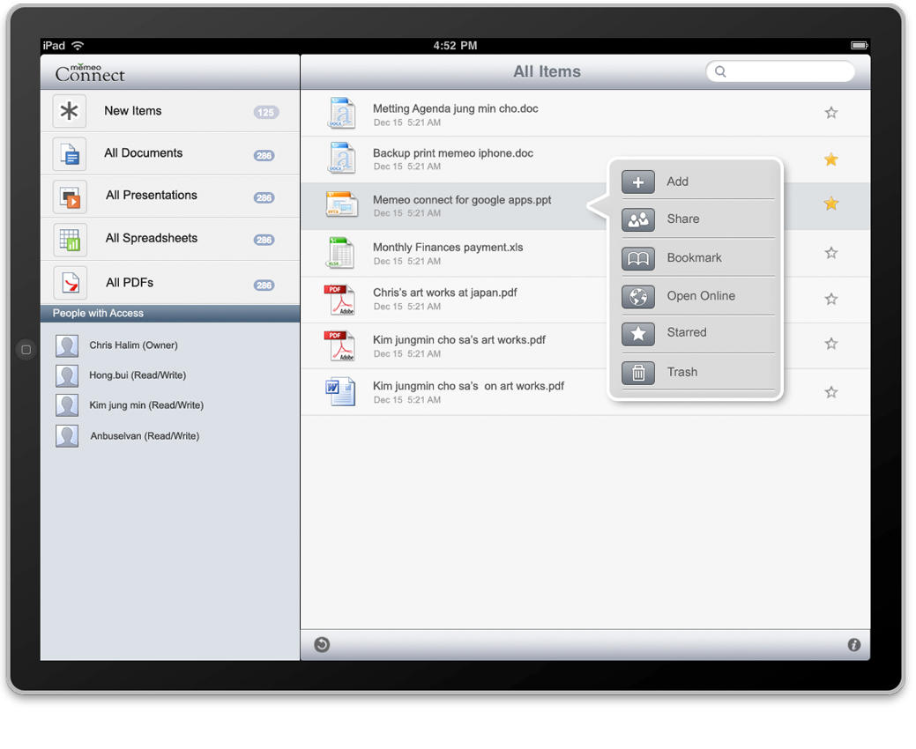Show All Spreadsheets category
Viewport: 916px width, 749px height.
click(151, 239)
